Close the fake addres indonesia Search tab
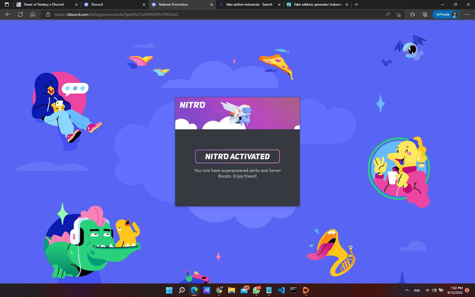This screenshot has height=297, width=475. click(279, 4)
